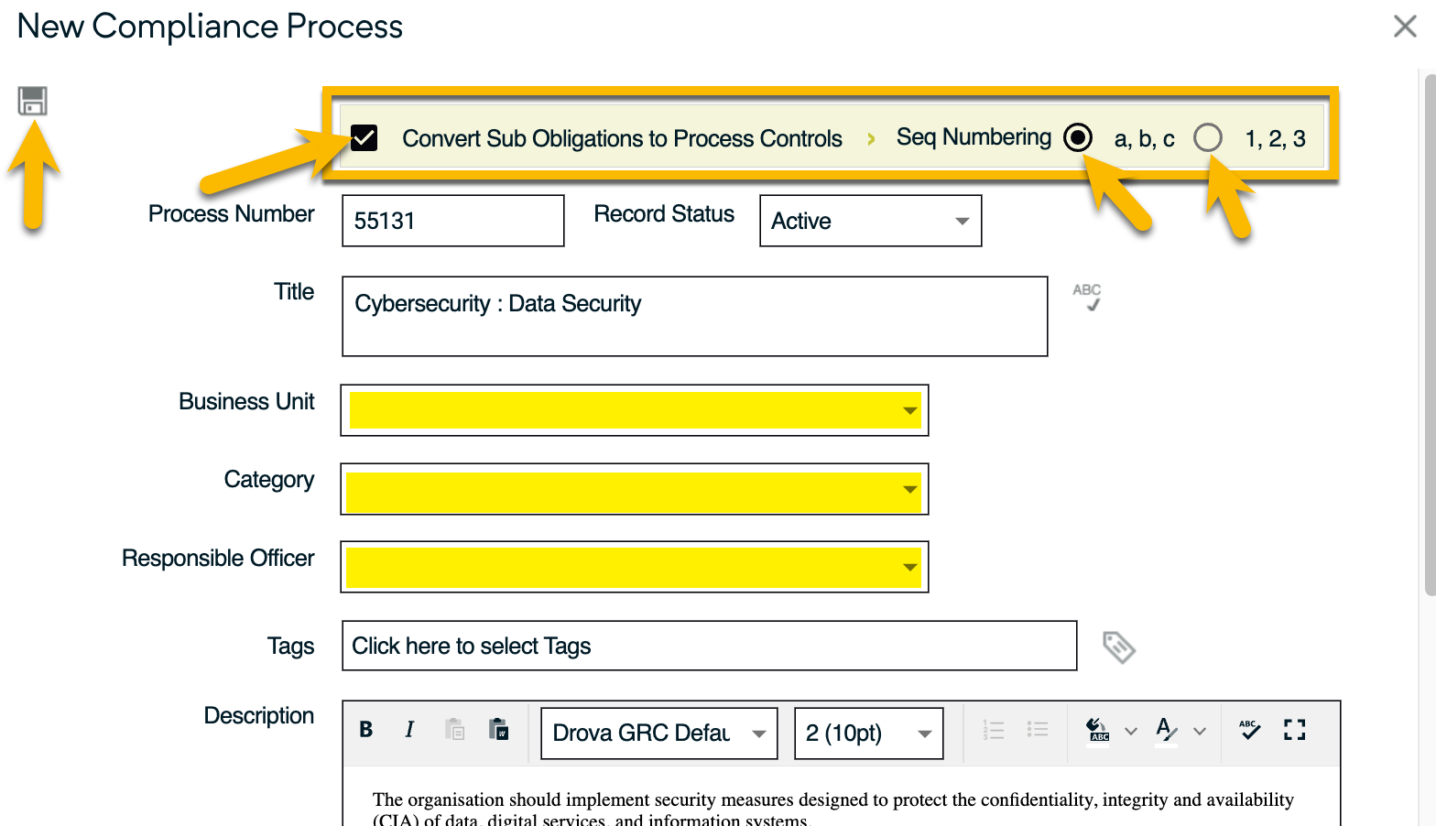
Task: Select the a, b, c numbering option
Action: (x=1078, y=138)
